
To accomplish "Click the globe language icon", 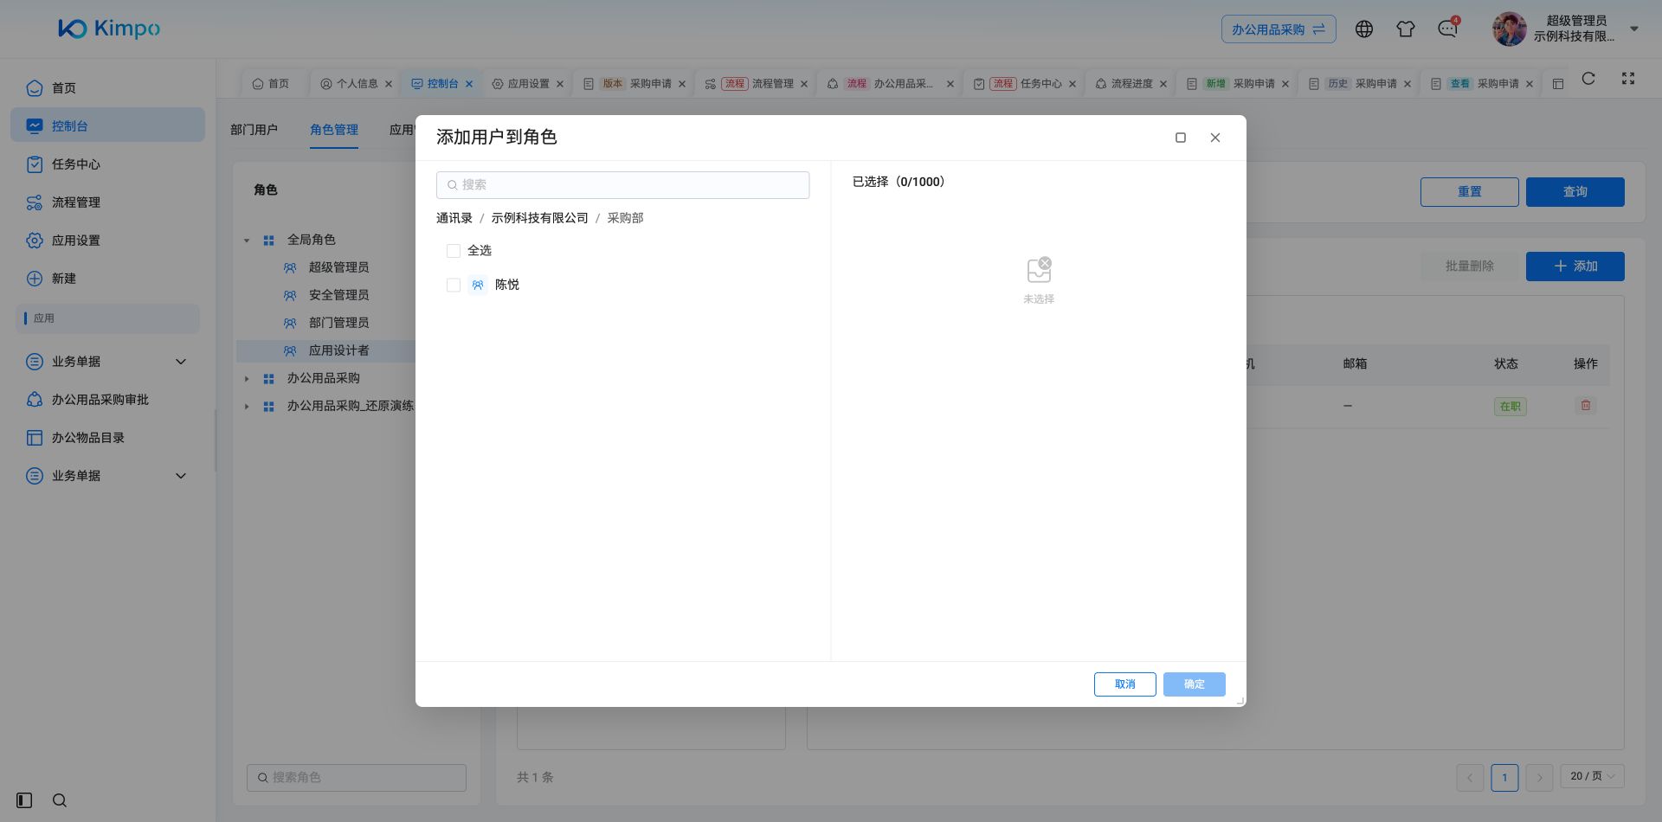I will 1364,29.
